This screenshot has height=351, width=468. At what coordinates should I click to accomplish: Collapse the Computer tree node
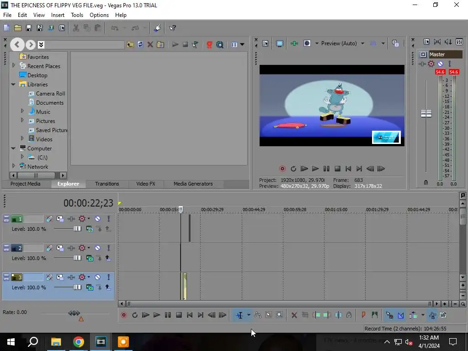13,149
